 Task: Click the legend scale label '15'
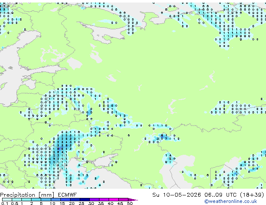(62, 203)
